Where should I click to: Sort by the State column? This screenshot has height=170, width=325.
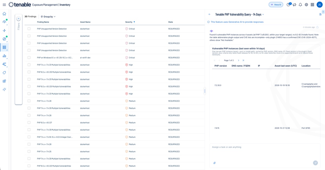point(171,22)
